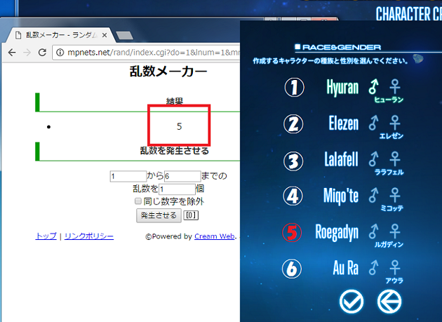Pick the female icon for Lalafell
442x322 pixels.
394,159
